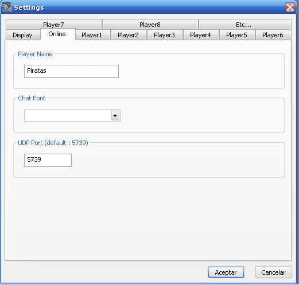Switch to the Display tab
The width and height of the screenshot is (299, 285).
point(23,35)
